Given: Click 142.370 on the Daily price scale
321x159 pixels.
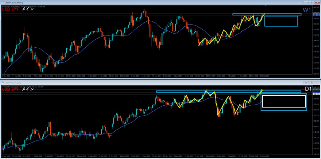Looking at the screenshot, I should tap(316, 154).
